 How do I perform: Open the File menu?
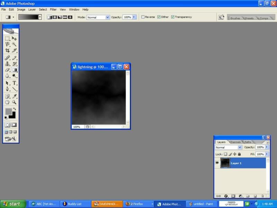click(x=3, y=10)
